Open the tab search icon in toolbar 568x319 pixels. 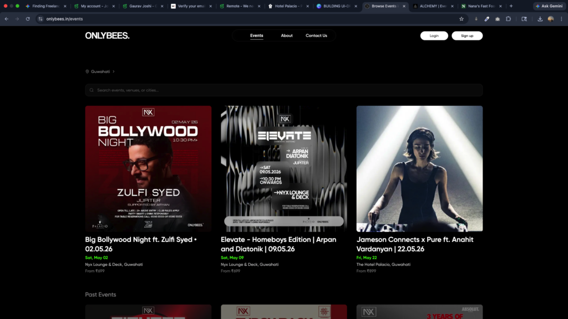tap(524, 19)
